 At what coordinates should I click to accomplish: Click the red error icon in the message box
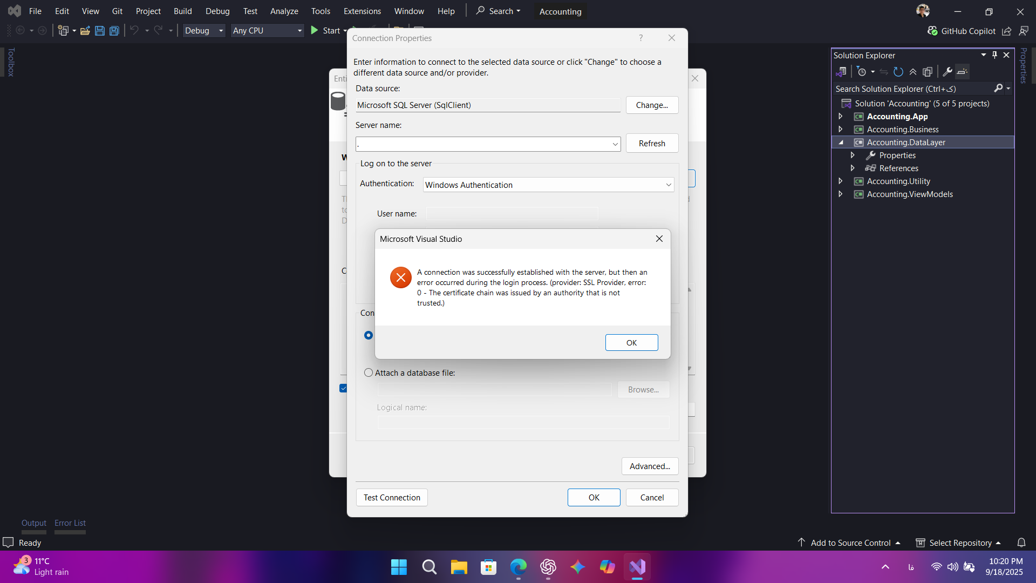pyautogui.click(x=401, y=277)
